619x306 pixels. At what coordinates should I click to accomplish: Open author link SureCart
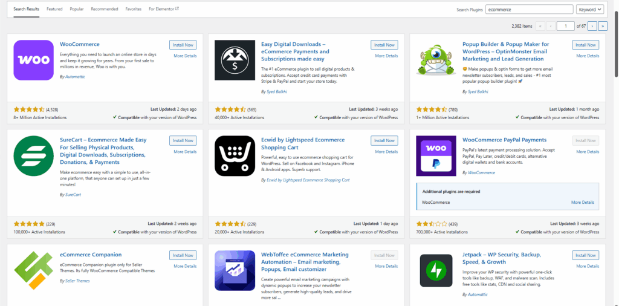[73, 195]
